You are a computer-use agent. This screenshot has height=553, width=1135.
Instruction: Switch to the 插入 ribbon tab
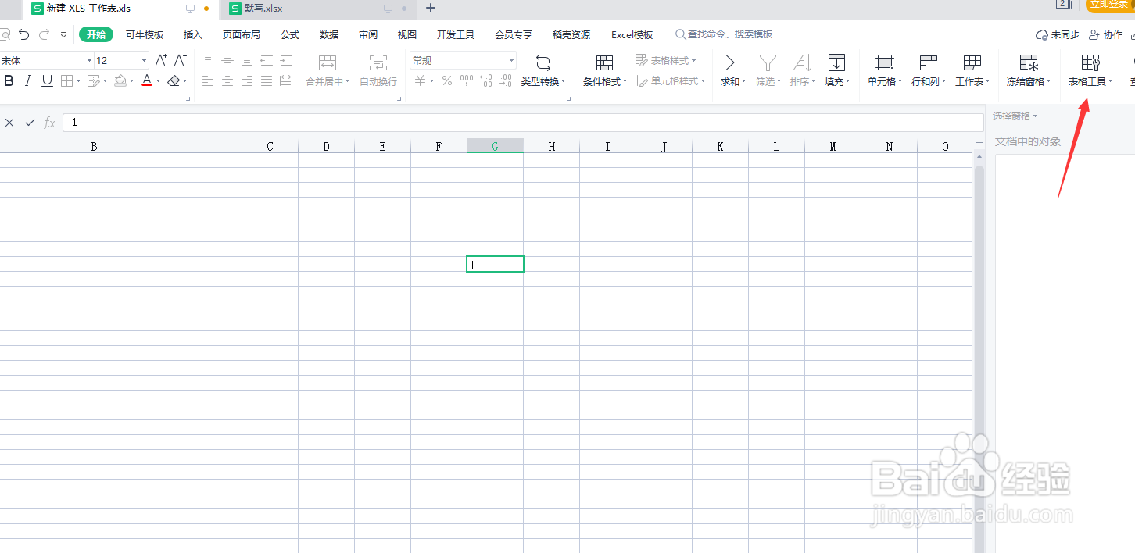point(193,34)
